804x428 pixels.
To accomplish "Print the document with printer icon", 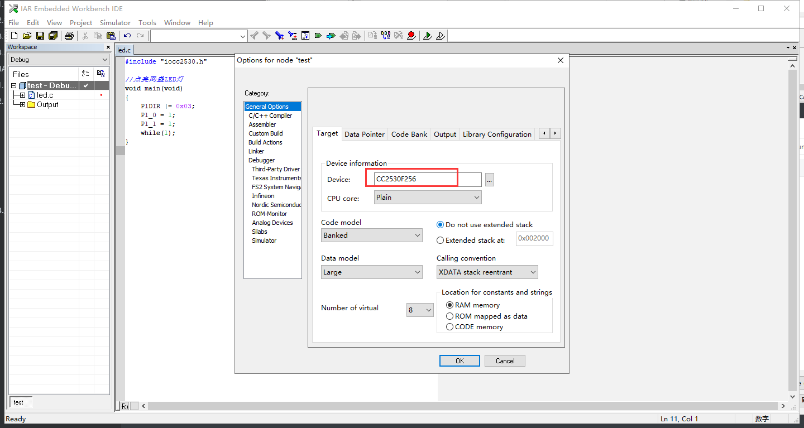I will coord(69,36).
